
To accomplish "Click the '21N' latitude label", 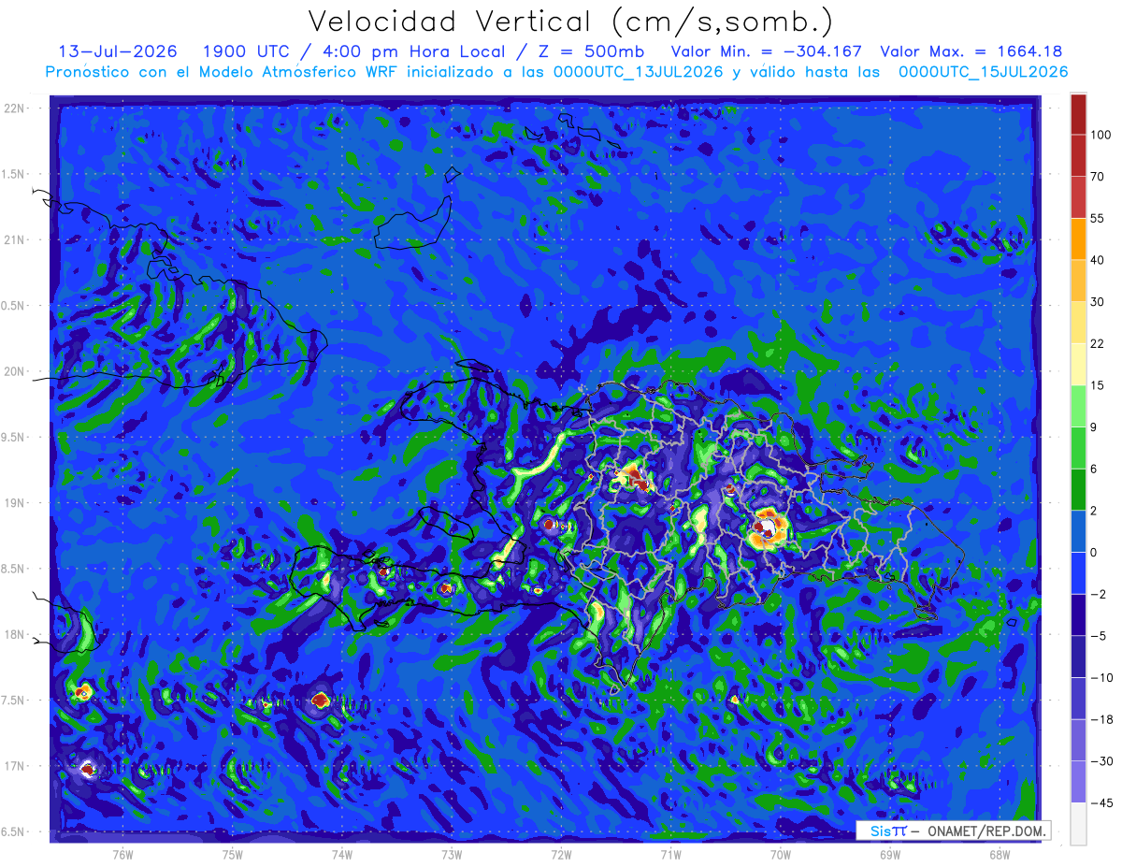I will tap(16, 239).
